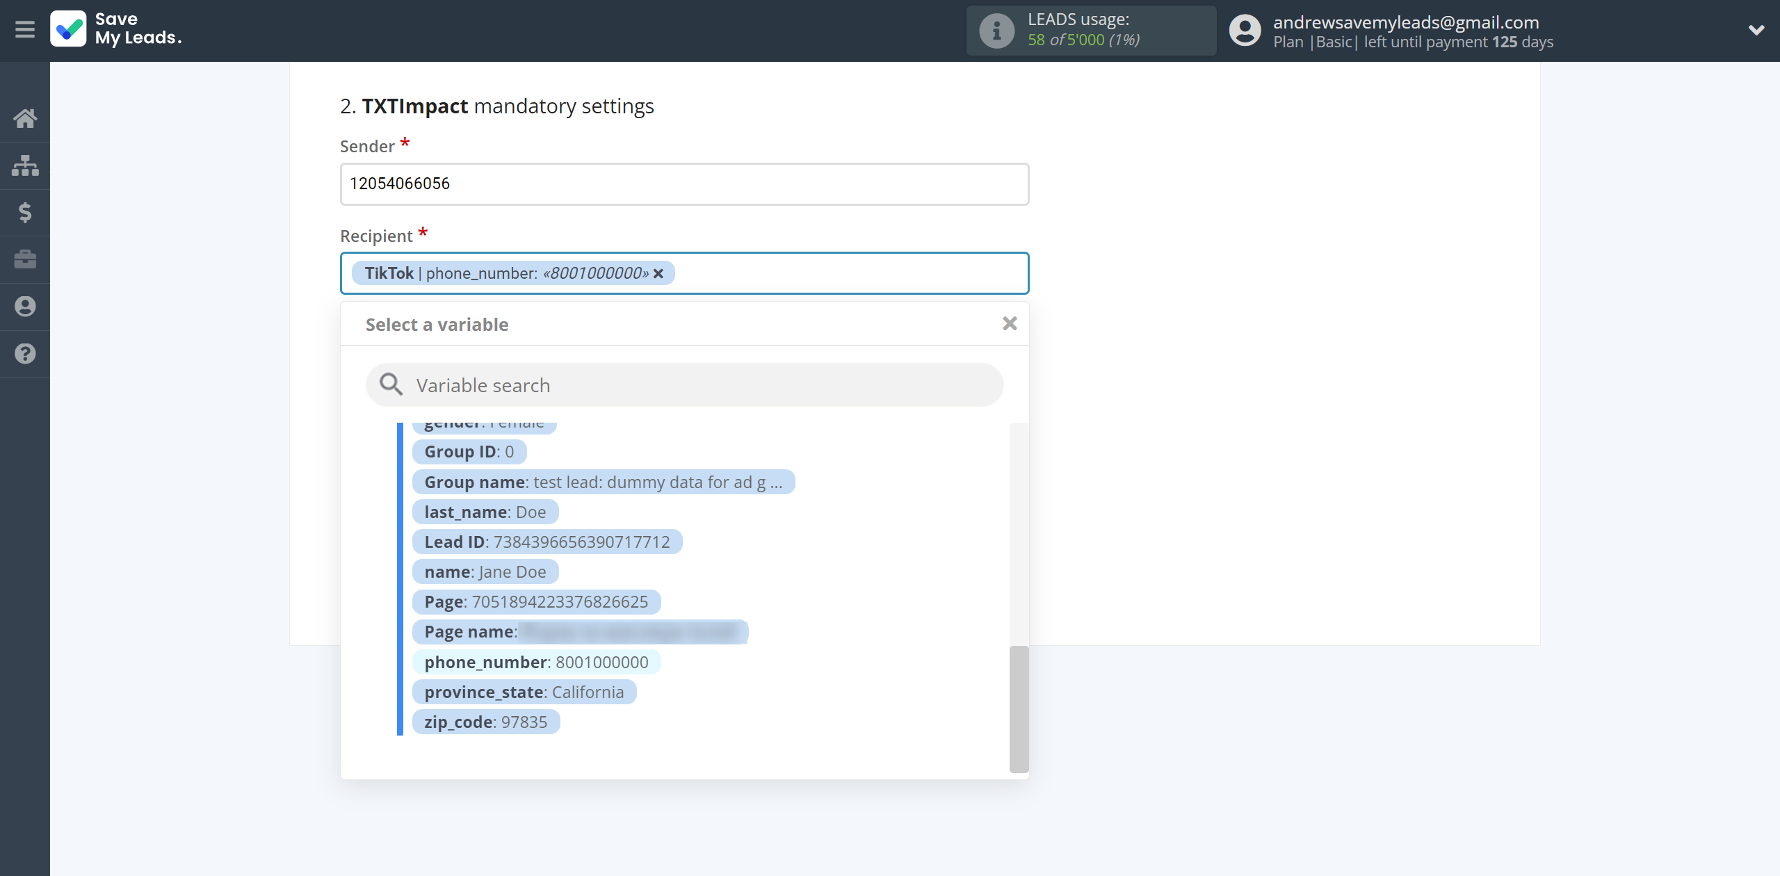Expand the account dropdown chevron
The width and height of the screenshot is (1780, 876).
(1756, 30)
